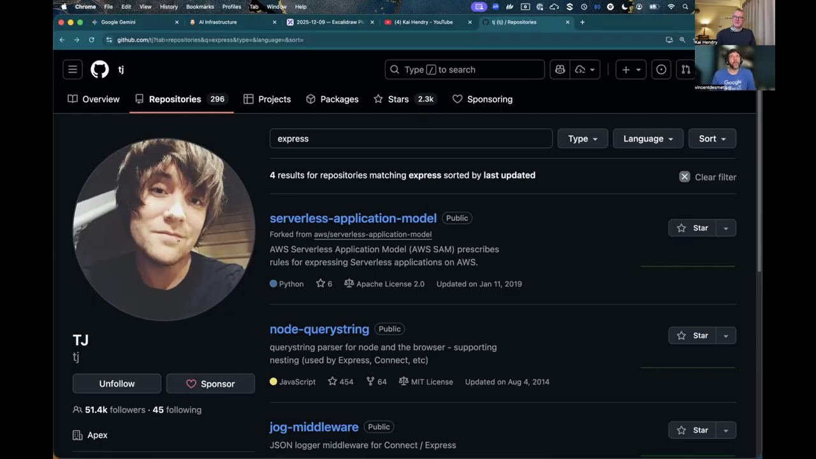The height and width of the screenshot is (459, 816).
Task: Open the Bookmarks menu in menu bar
Action: (200, 6)
